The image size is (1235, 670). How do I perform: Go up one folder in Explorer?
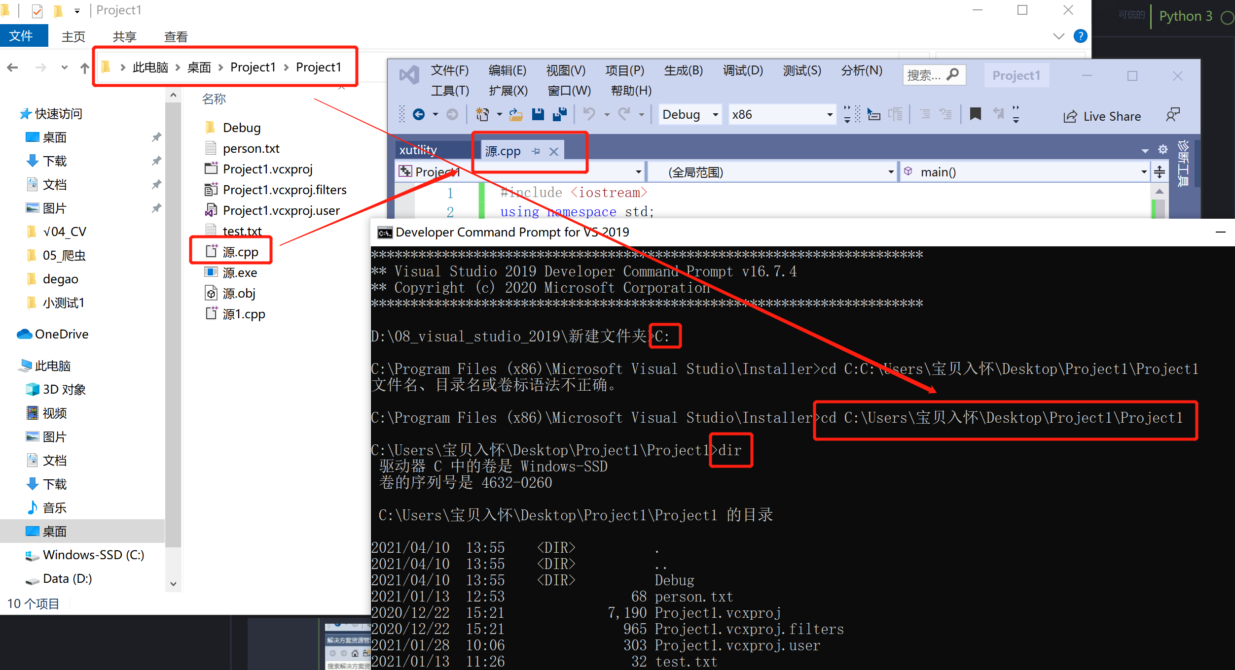pos(85,67)
